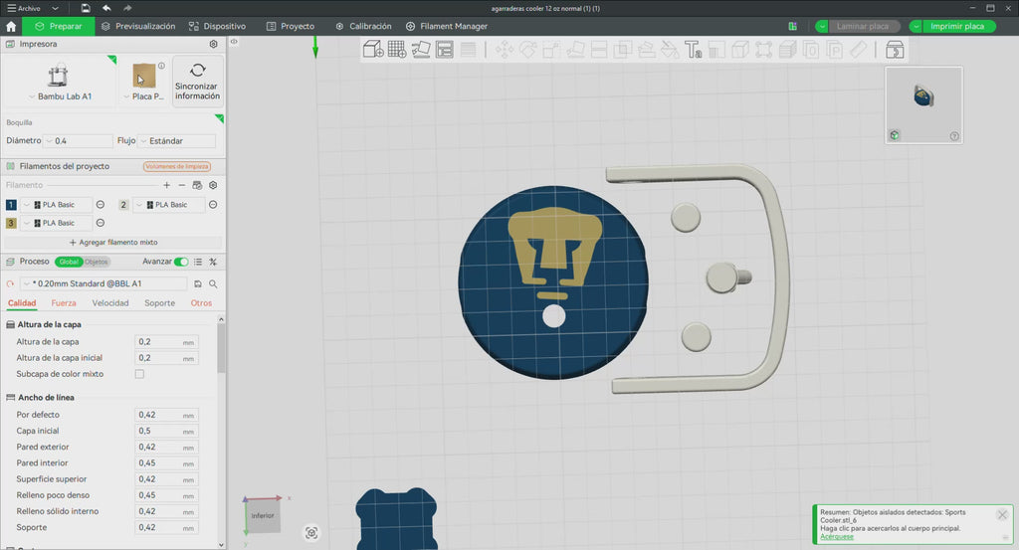Open the Filament Manager tab
This screenshot has width=1019, height=550.
[x=447, y=27]
